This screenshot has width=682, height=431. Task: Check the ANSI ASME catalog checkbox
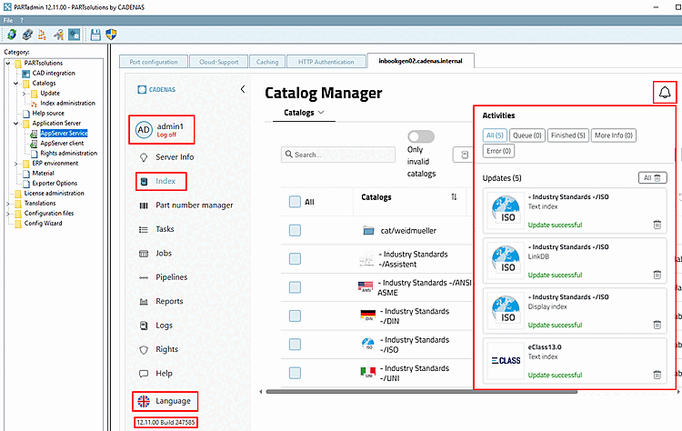295,287
